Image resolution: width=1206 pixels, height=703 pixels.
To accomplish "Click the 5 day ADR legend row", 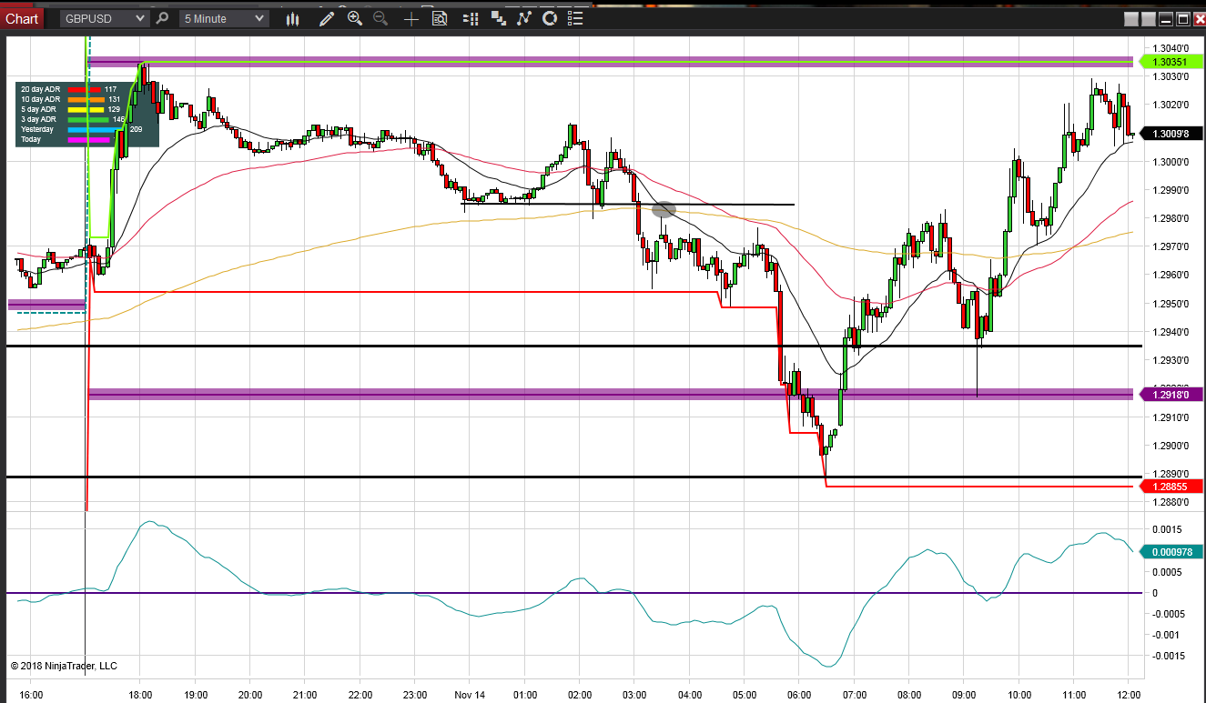I will (x=73, y=109).
